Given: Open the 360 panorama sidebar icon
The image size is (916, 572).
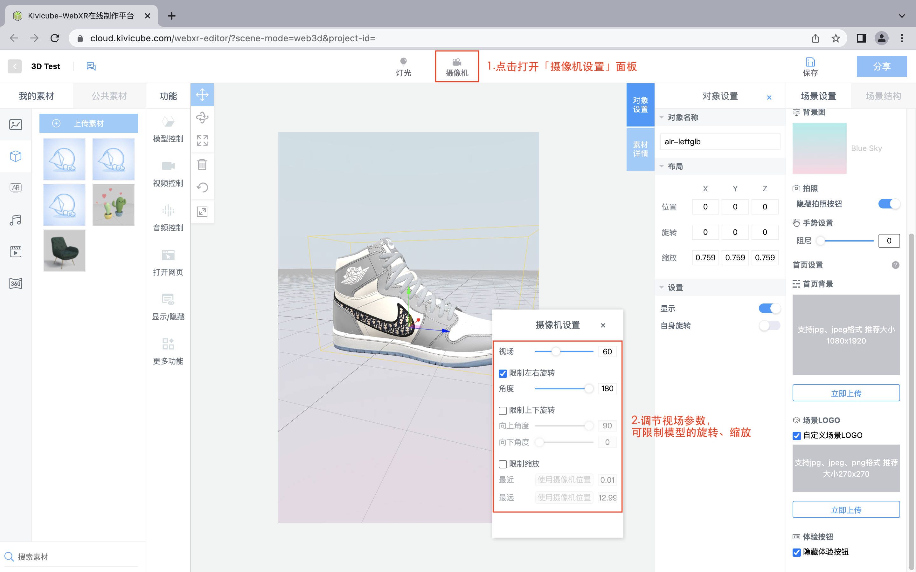Looking at the screenshot, I should [x=16, y=283].
